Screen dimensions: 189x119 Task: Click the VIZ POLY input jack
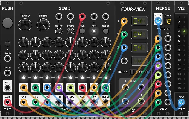click(x=181, y=102)
